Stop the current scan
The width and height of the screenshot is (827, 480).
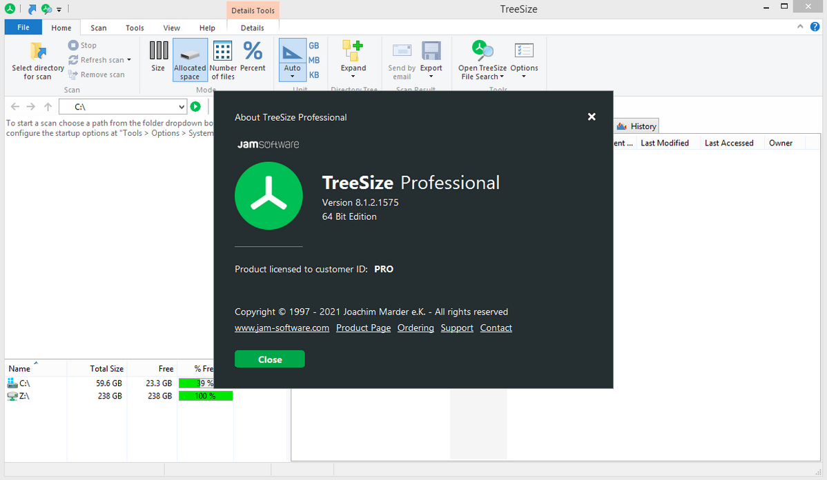82,46
